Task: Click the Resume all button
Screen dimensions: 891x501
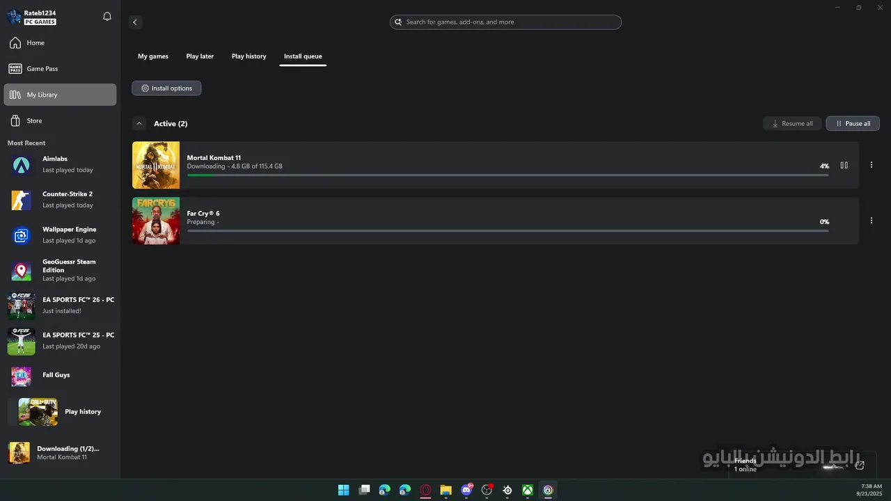Action: 792,123
